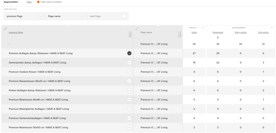
Task: Show Premium Outdoor Kissen row in diagram
Action: pyautogui.click(x=129, y=72)
